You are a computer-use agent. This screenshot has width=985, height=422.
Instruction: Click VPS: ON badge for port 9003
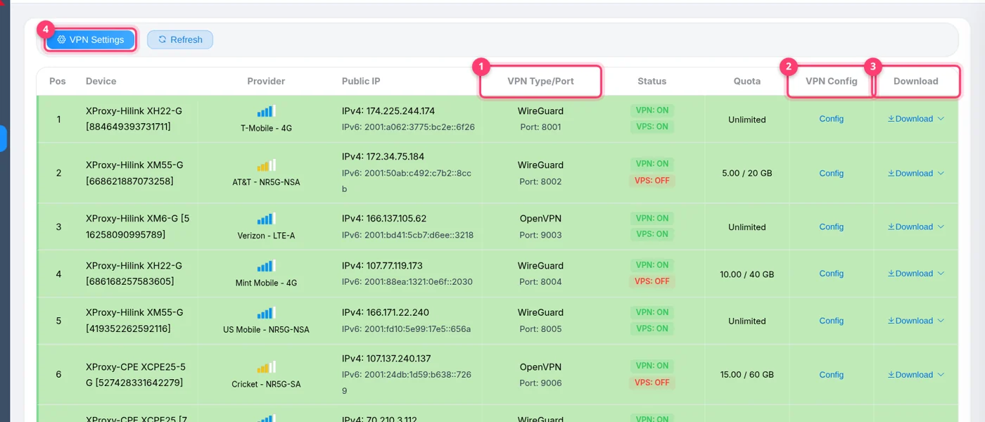652,234
